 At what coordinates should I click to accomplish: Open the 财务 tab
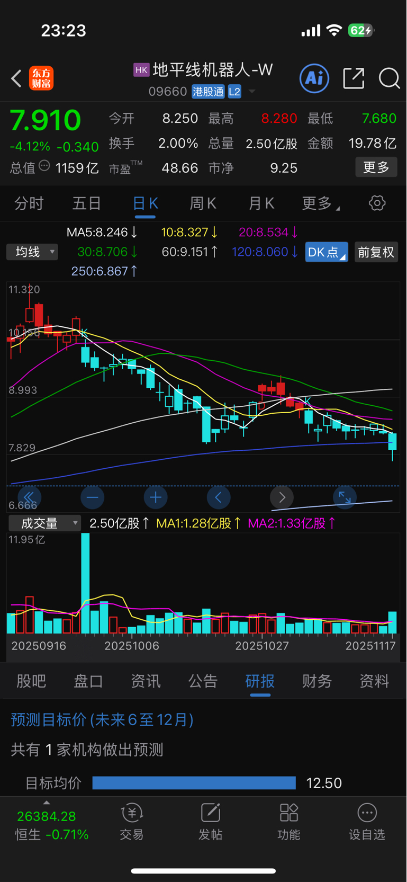pos(317,681)
